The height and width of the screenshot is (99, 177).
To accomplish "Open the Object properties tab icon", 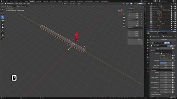I will pos(148,54).
